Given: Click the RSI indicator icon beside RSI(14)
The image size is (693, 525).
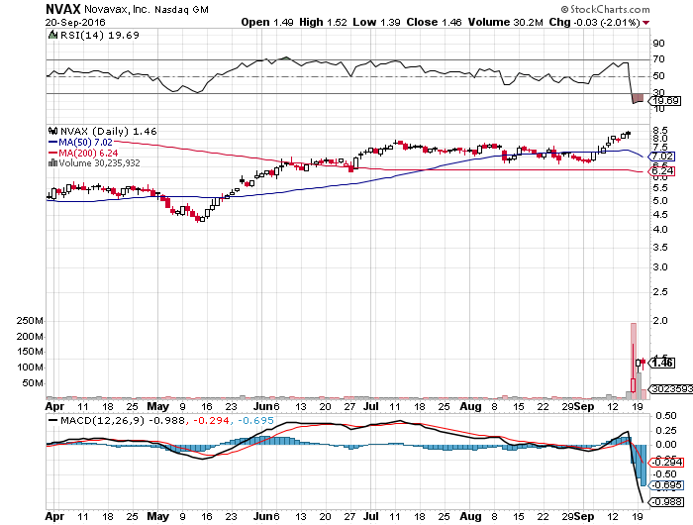Looking at the screenshot, I should 52,35.
